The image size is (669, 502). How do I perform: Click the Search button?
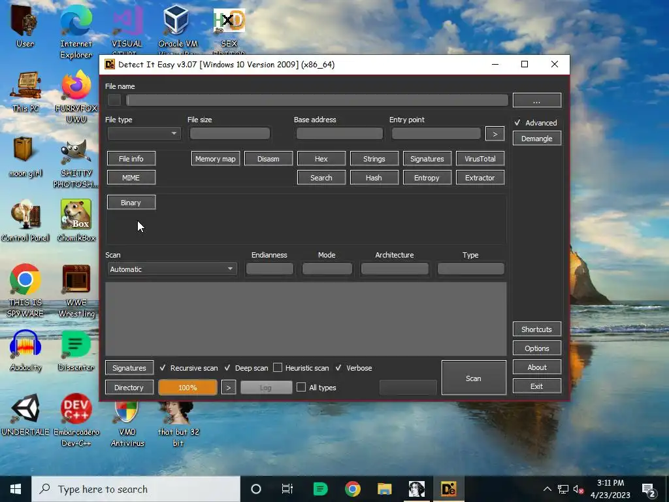tap(321, 178)
